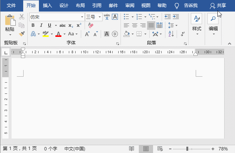The height and width of the screenshot is (153, 235).
Task: Toggle underline formatting
Action: [49, 25]
